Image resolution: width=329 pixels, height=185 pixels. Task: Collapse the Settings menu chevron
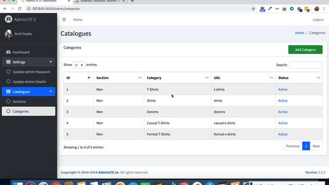(50, 62)
